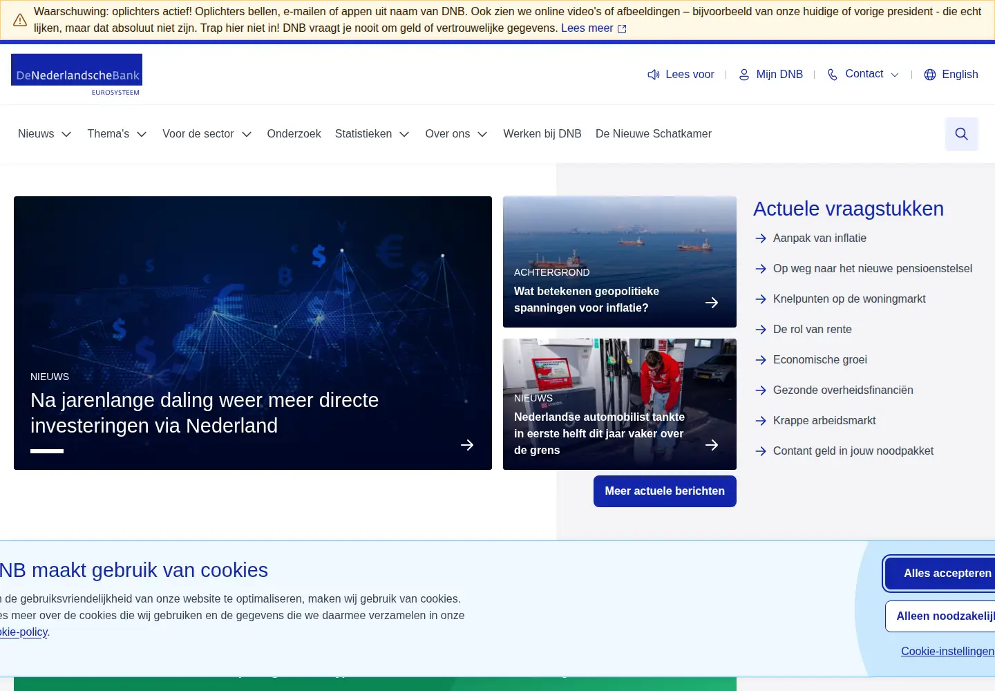Click the arrow beside Knelpunten op de woningmarkt
Viewport: 995px width, 691px height.
click(761, 299)
